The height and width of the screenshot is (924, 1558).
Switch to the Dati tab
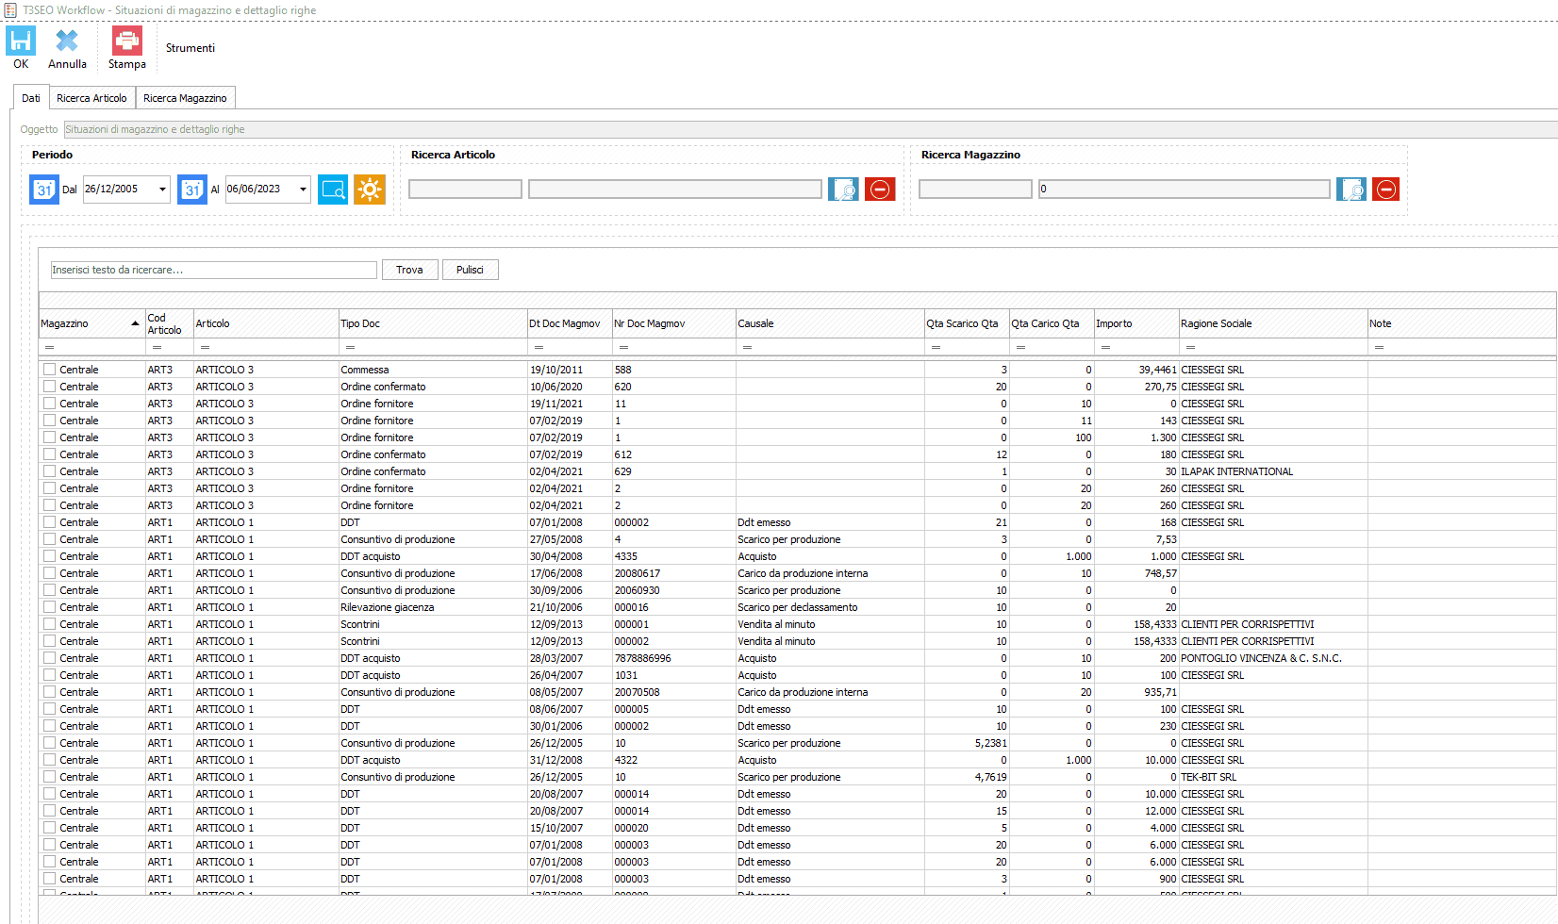[x=31, y=98]
